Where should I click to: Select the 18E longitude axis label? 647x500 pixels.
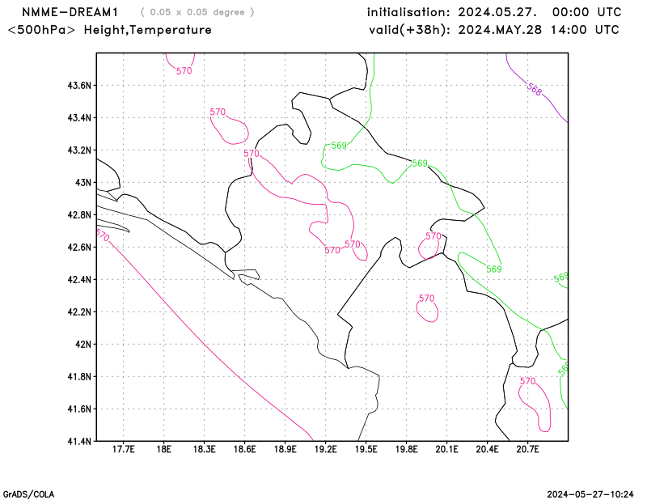click(x=164, y=449)
